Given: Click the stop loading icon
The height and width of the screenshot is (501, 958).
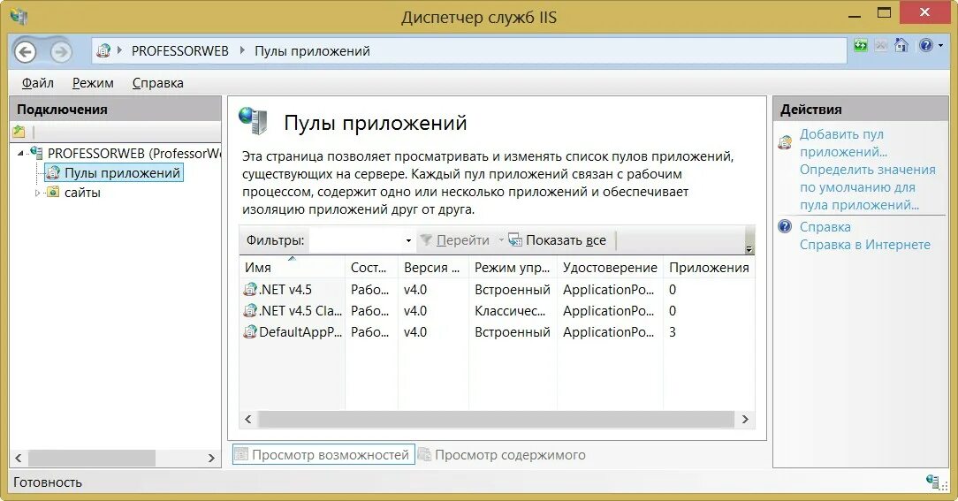Looking at the screenshot, I should coord(880,45).
